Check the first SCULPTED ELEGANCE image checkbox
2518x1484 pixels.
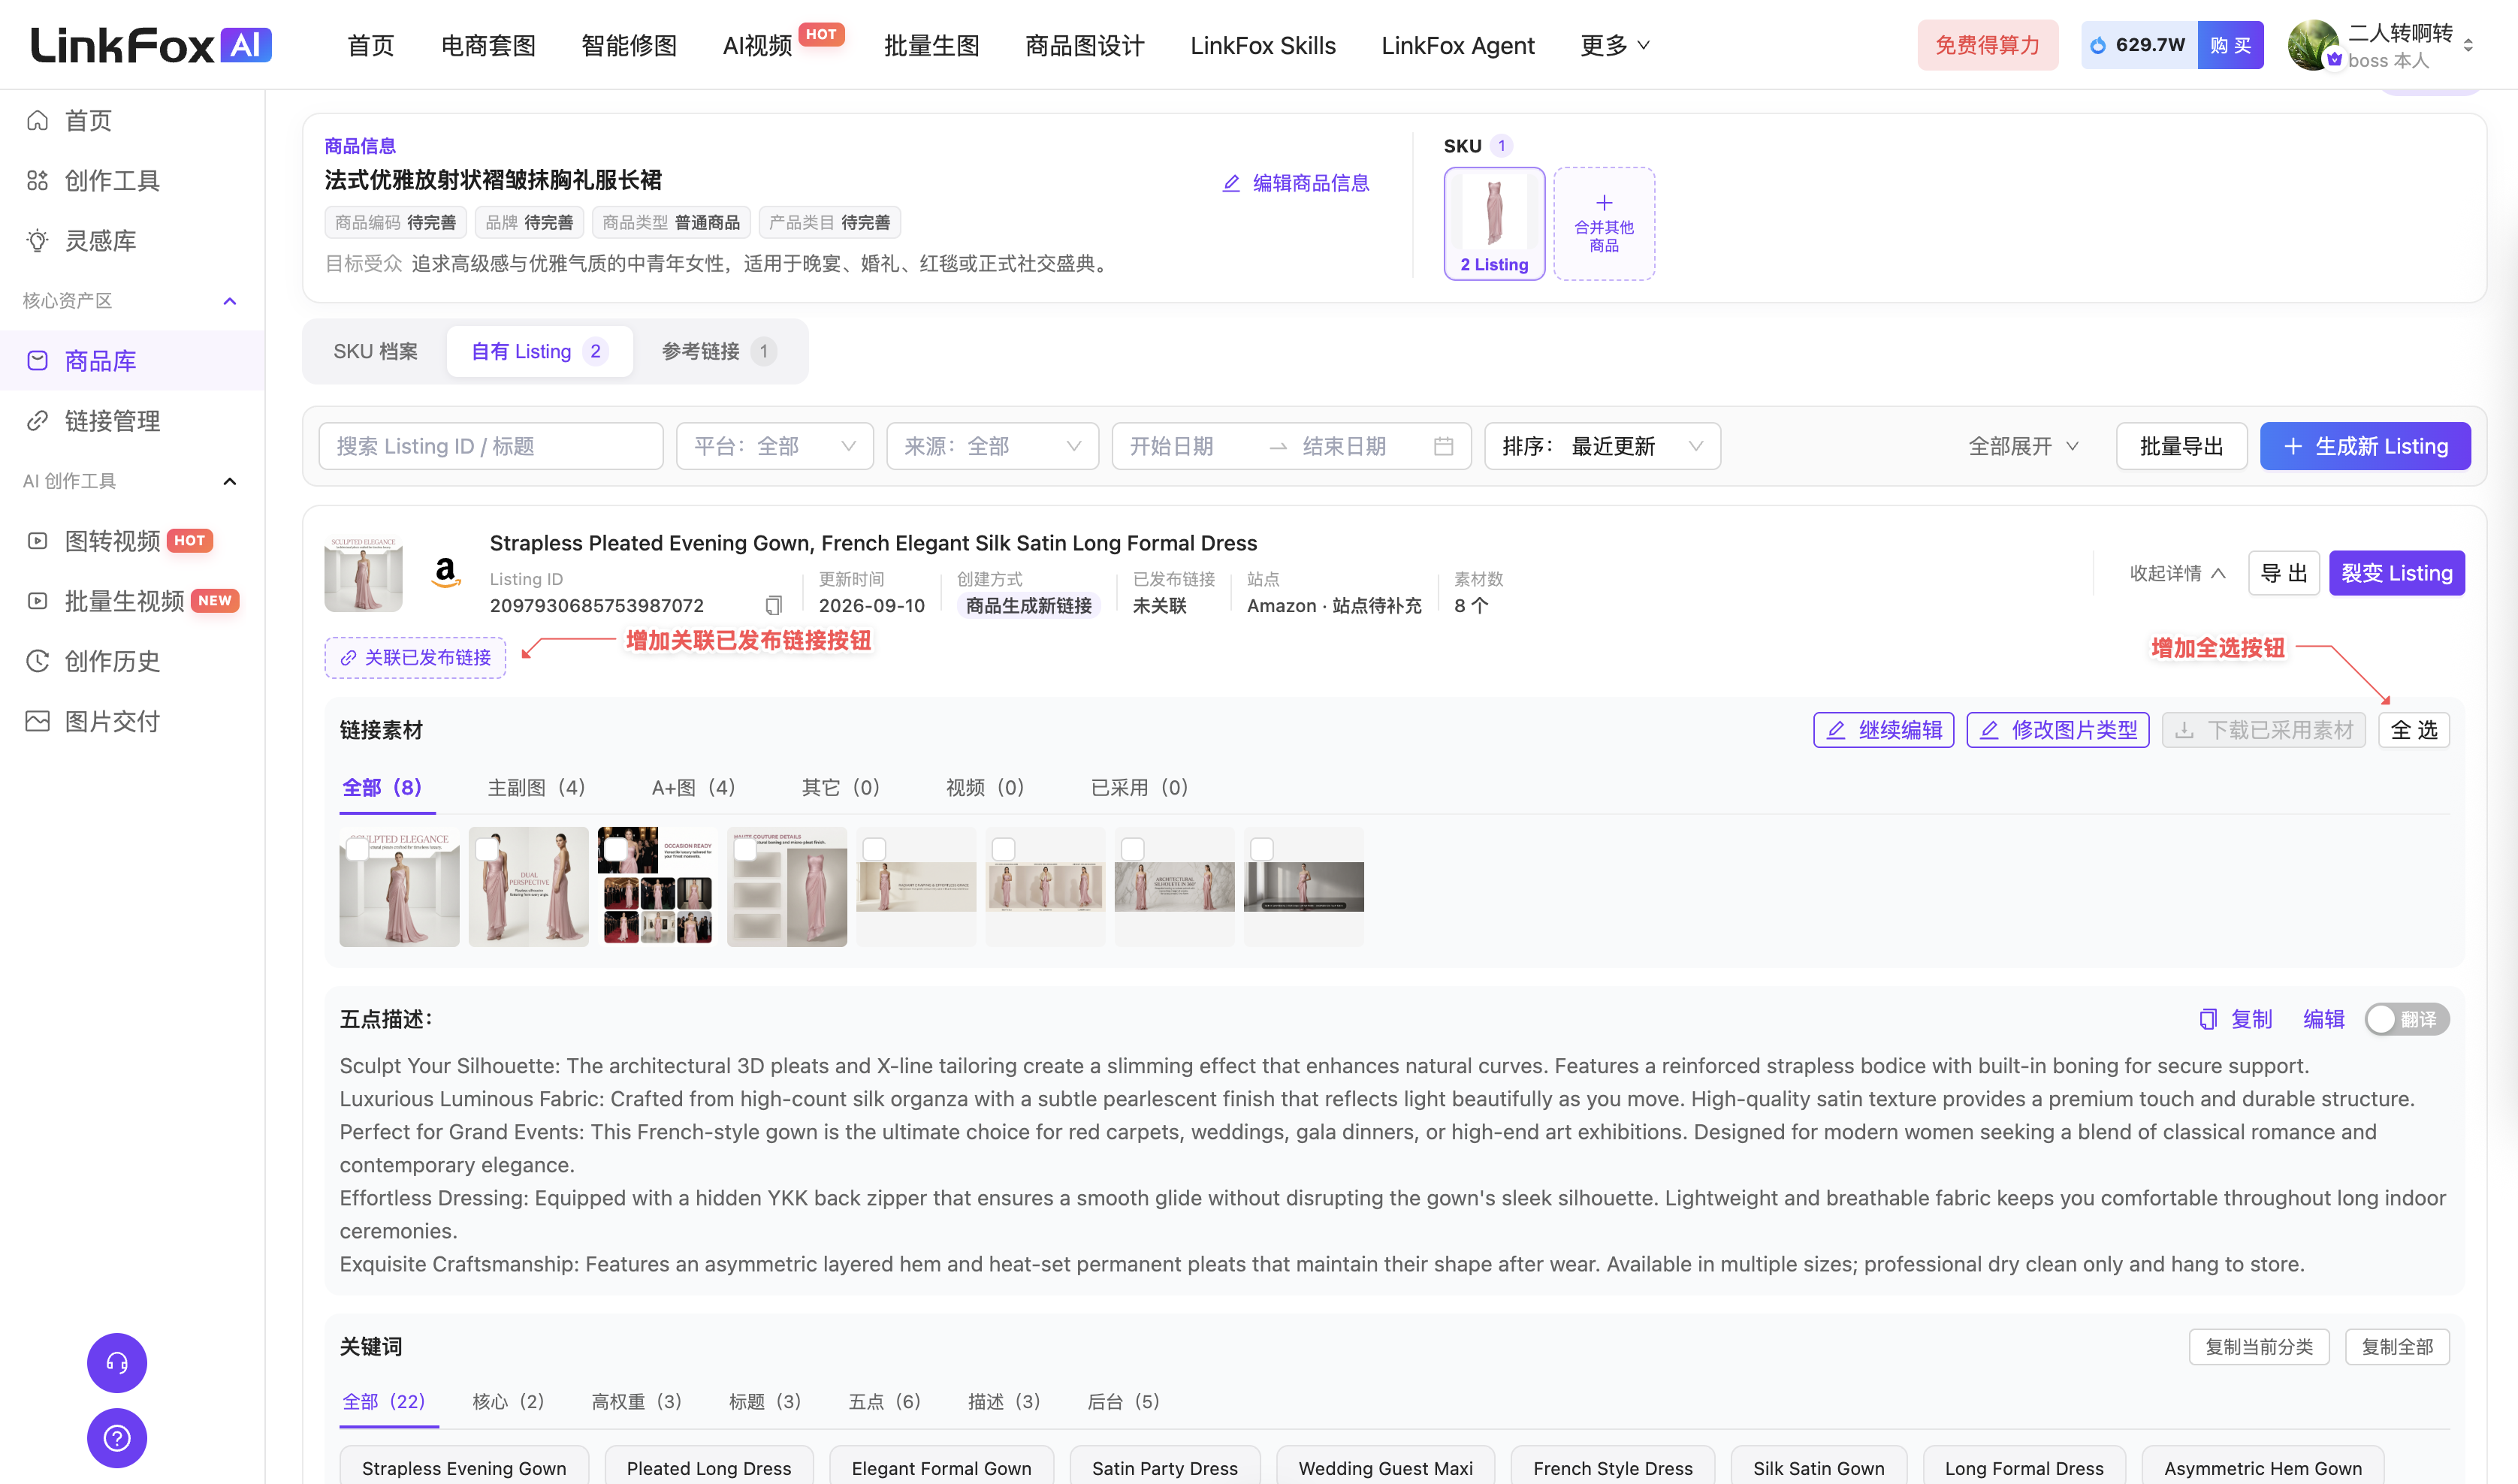click(357, 849)
